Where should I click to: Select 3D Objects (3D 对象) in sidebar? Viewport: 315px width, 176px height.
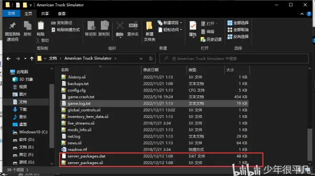click(x=23, y=79)
